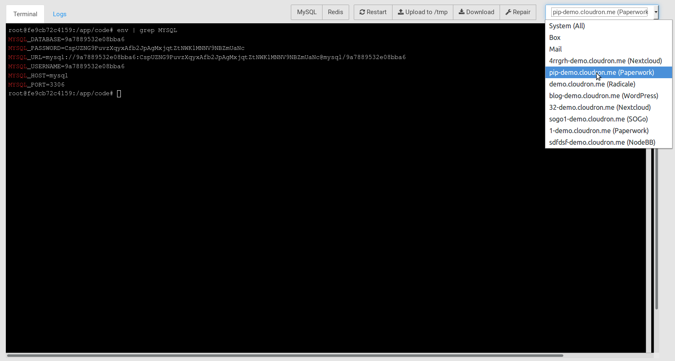675x361 pixels.
Task: Click the Restart button with refresh icon
Action: point(373,12)
